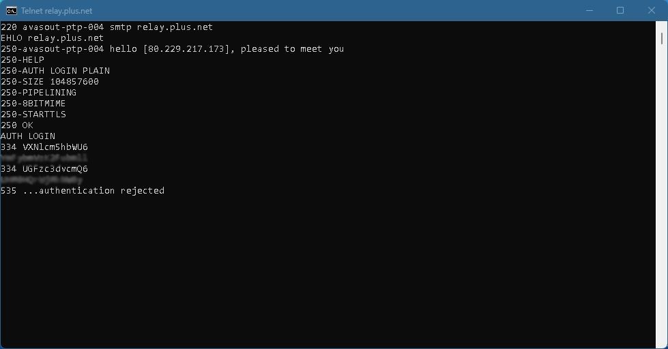Close the Telnet session window
668x349 pixels.
[x=651, y=10]
